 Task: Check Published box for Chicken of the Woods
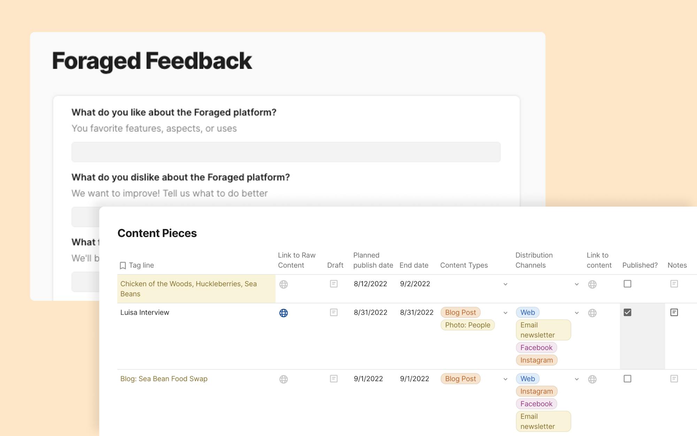click(x=627, y=284)
